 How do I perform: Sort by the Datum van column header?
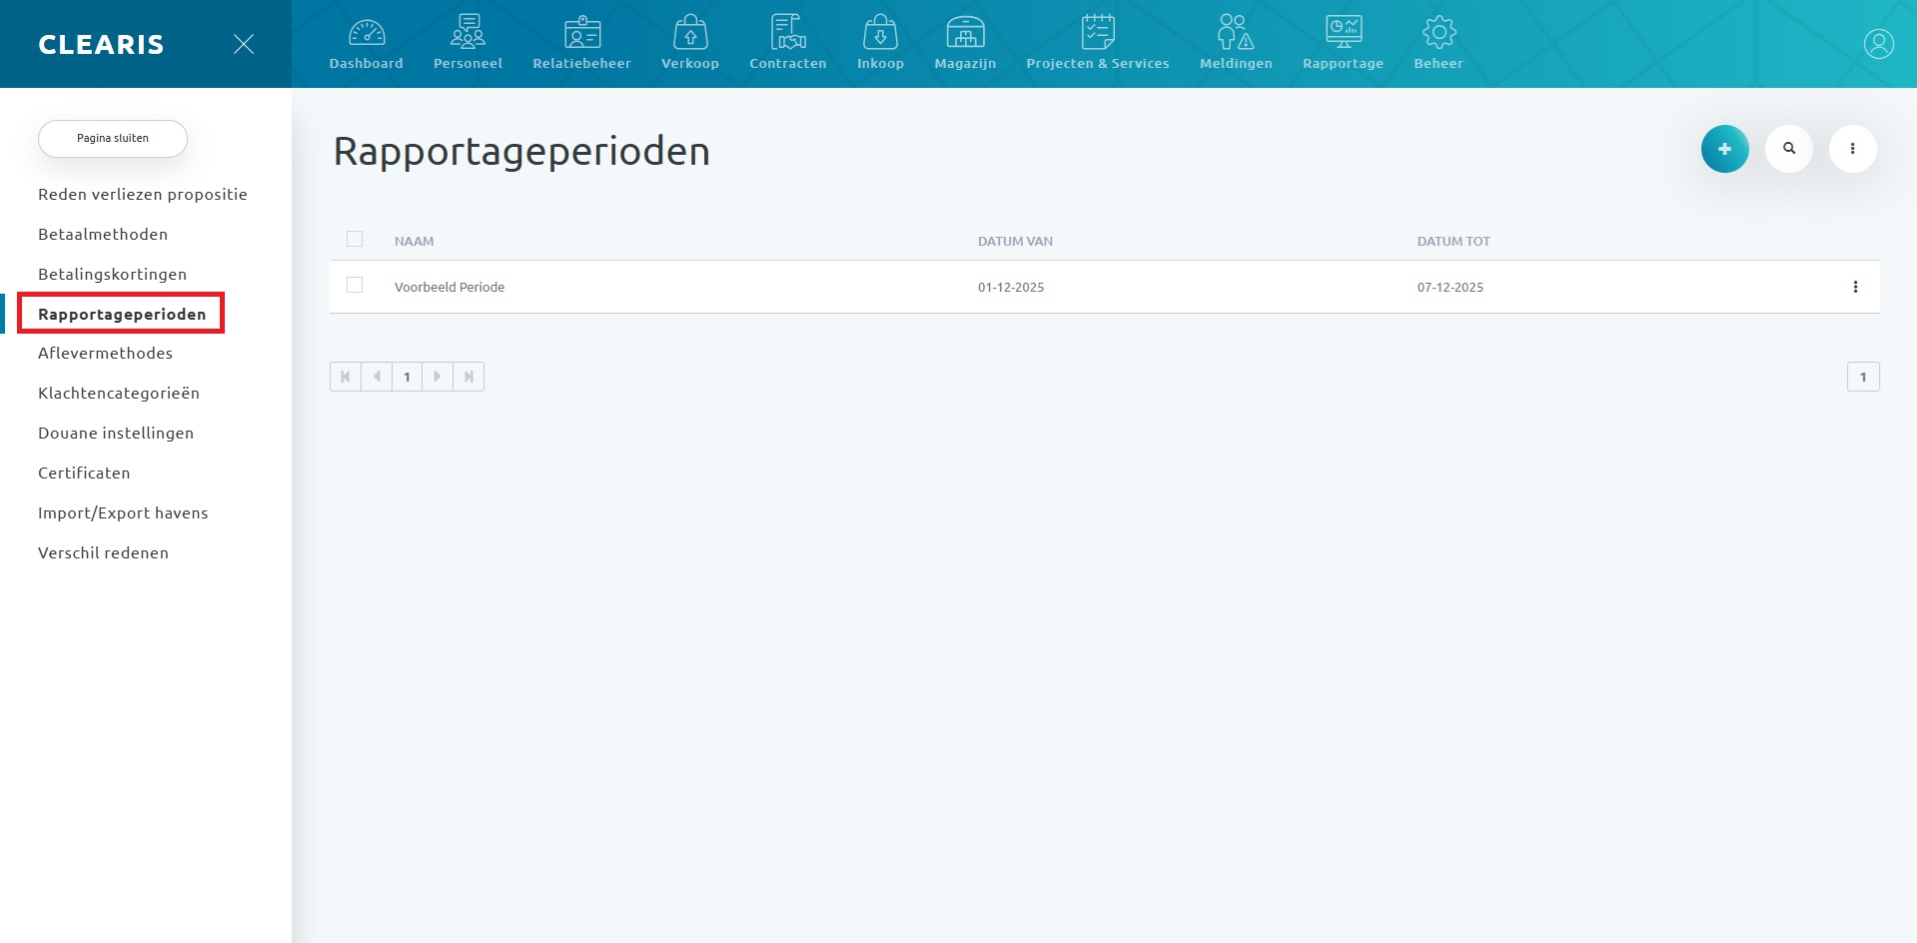pos(1015,241)
